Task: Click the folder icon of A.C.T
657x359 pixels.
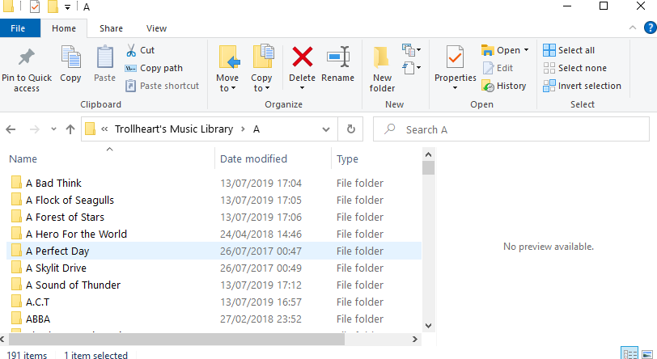Action: click(x=16, y=302)
